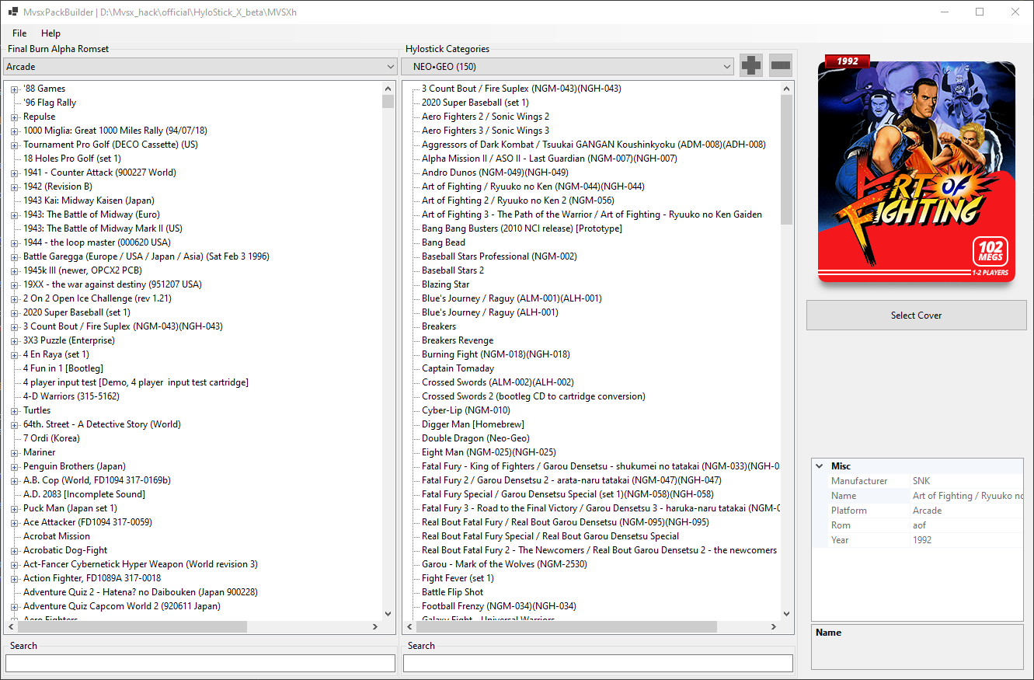Screen dimensions: 1034x680
Task: Select Blazing Star in Hylostick list
Action: point(446,284)
